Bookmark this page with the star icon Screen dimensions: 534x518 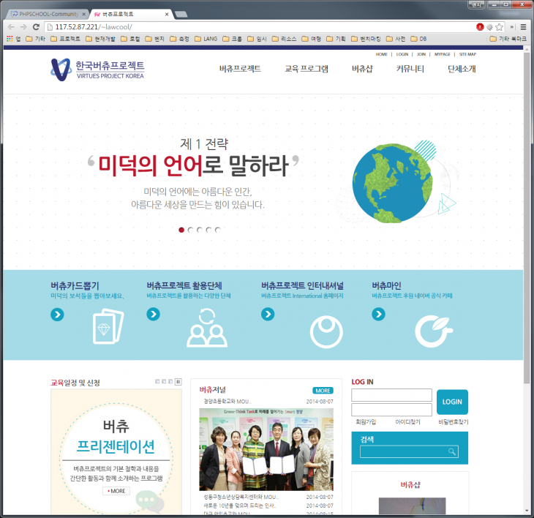(x=500, y=27)
